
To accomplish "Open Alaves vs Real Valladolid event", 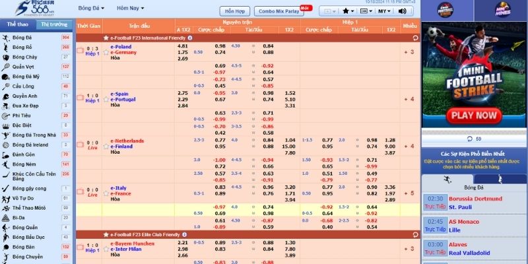I will [x=475, y=249].
